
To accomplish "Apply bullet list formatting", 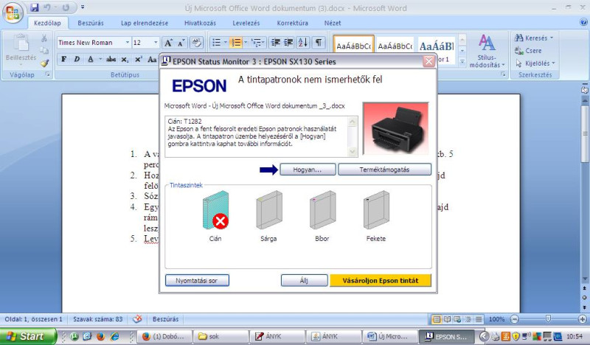I will pyautogui.click(x=216, y=42).
